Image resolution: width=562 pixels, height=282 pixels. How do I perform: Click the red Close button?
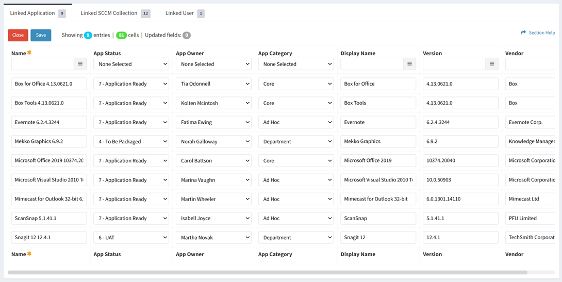(18, 35)
